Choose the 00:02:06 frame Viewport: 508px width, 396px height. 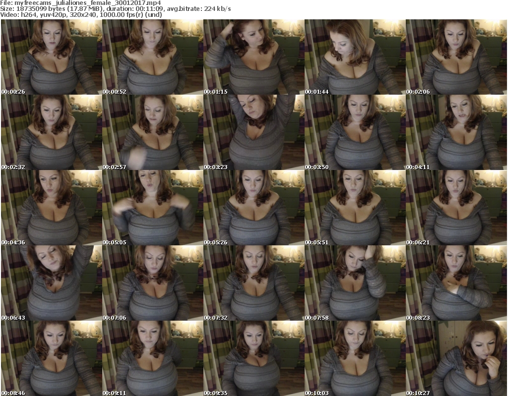point(456,57)
